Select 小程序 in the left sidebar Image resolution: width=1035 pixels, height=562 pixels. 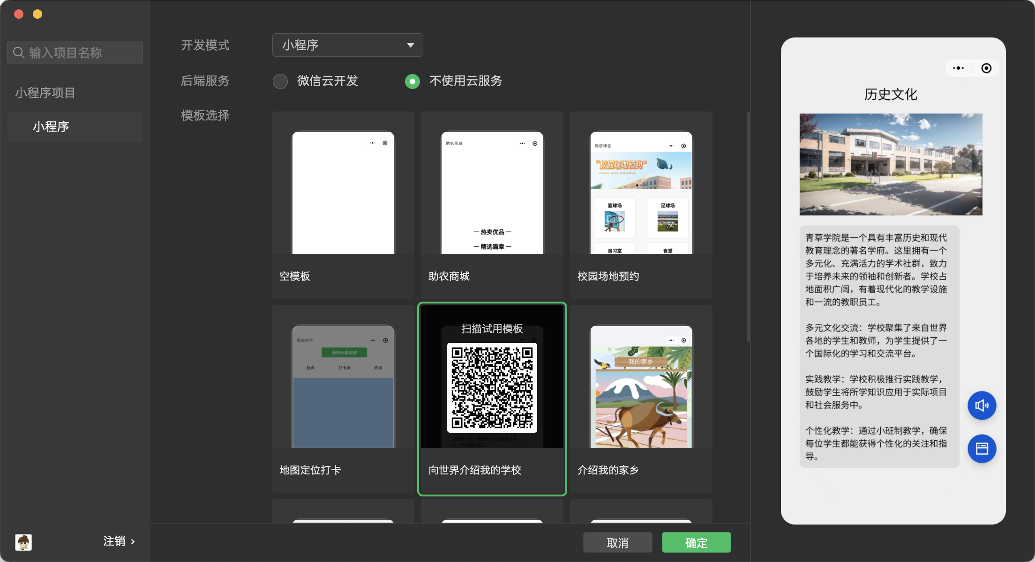click(75, 127)
